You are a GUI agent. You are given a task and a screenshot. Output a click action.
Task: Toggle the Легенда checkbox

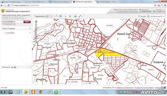(x=139, y=16)
